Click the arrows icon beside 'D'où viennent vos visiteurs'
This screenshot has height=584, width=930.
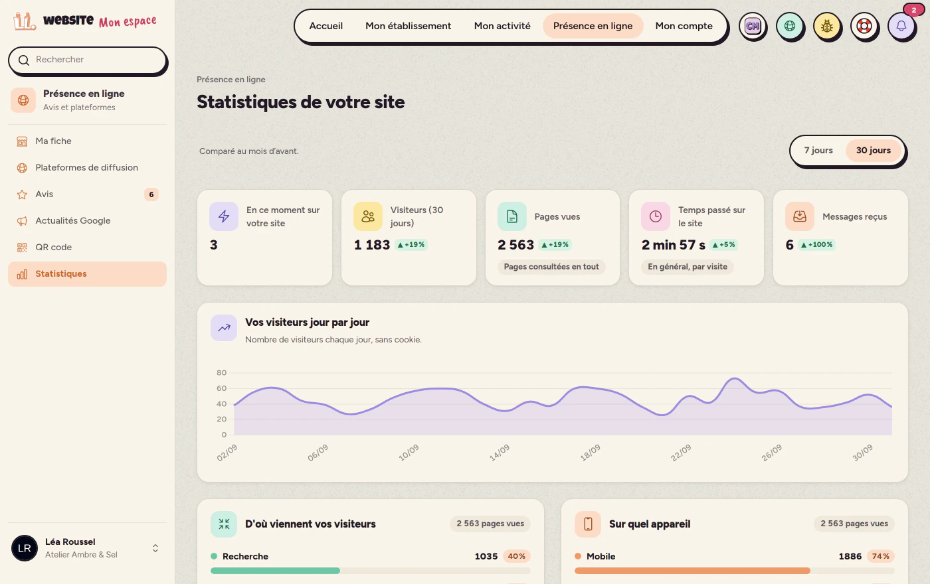coord(224,524)
